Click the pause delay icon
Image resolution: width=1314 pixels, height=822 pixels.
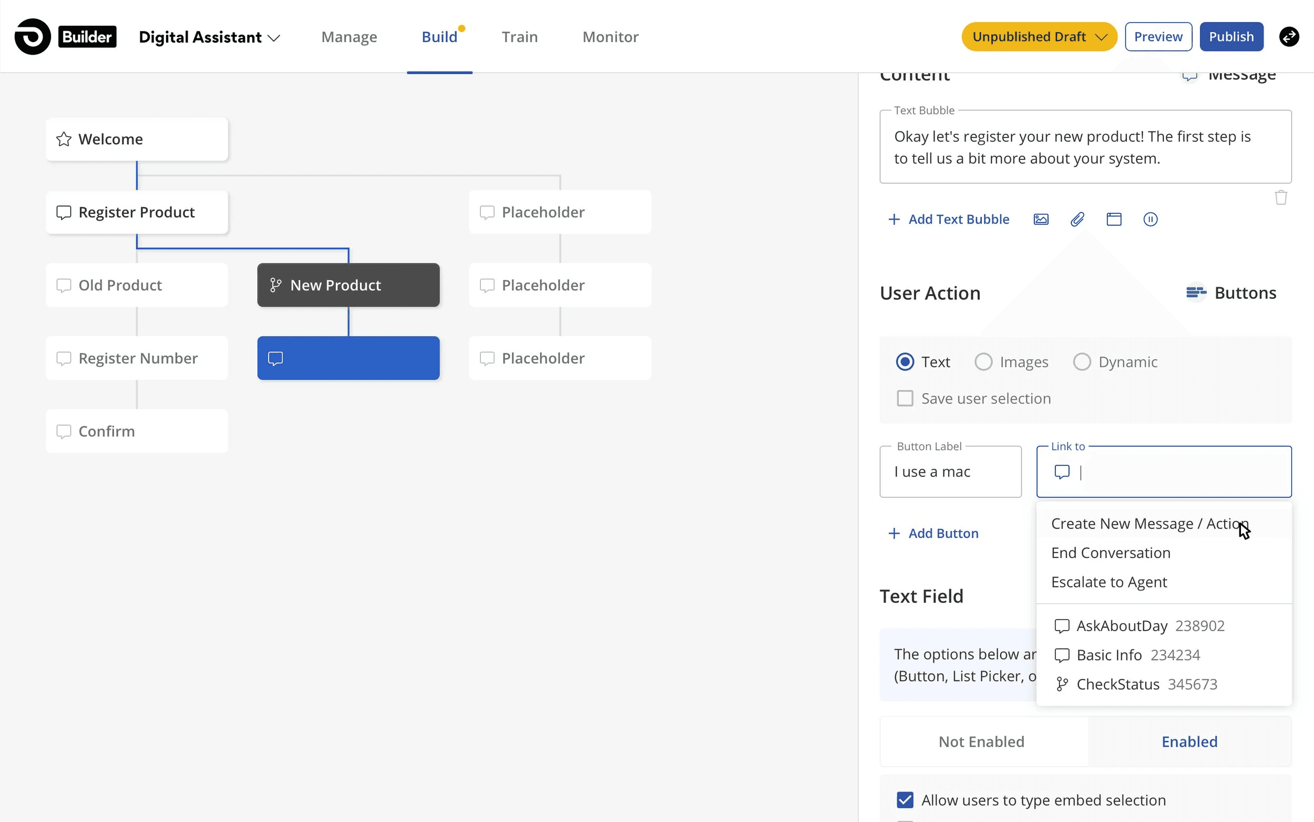1150,219
